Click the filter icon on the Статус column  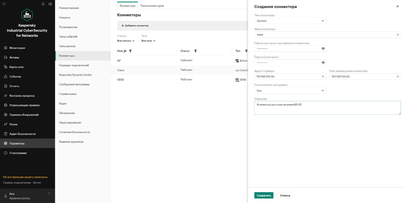click(195, 51)
